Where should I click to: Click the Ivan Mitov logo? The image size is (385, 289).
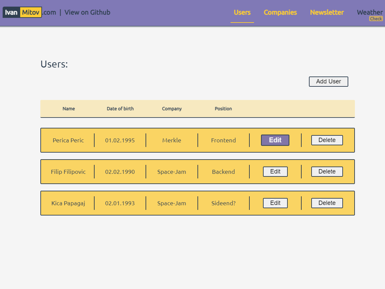point(22,13)
